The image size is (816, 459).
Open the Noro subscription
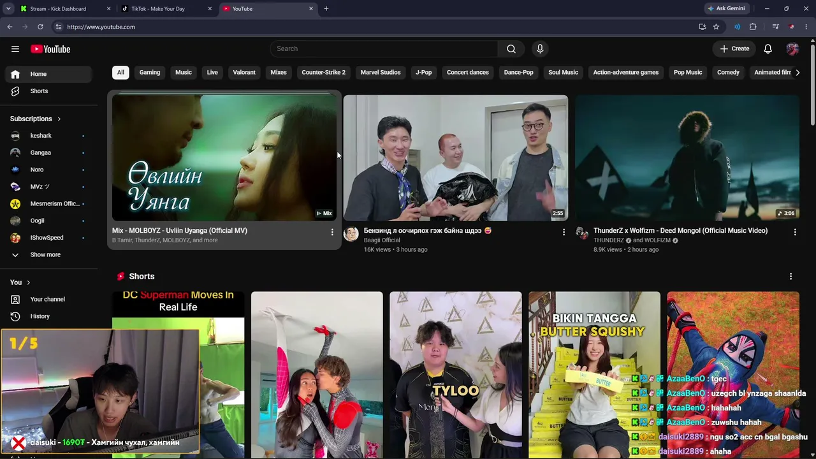48,170
